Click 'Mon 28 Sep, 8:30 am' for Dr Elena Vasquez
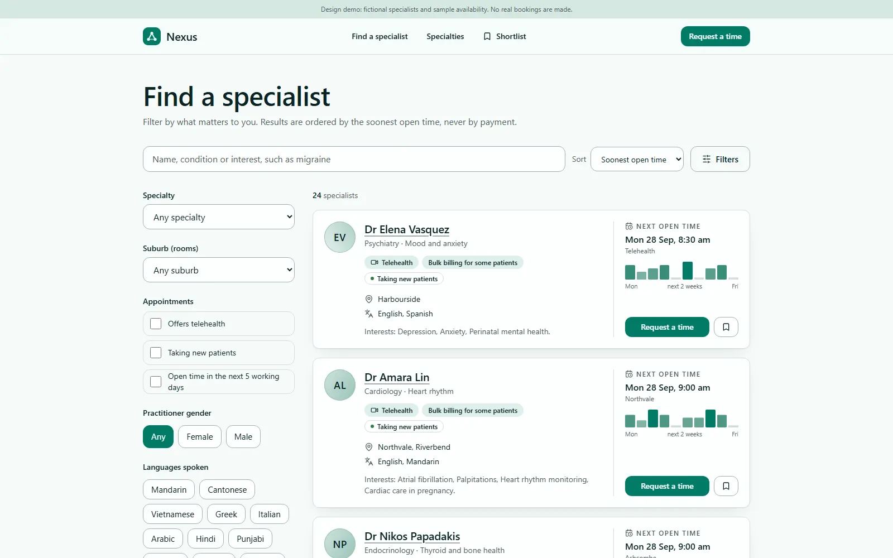Image resolution: width=893 pixels, height=558 pixels. click(668, 240)
